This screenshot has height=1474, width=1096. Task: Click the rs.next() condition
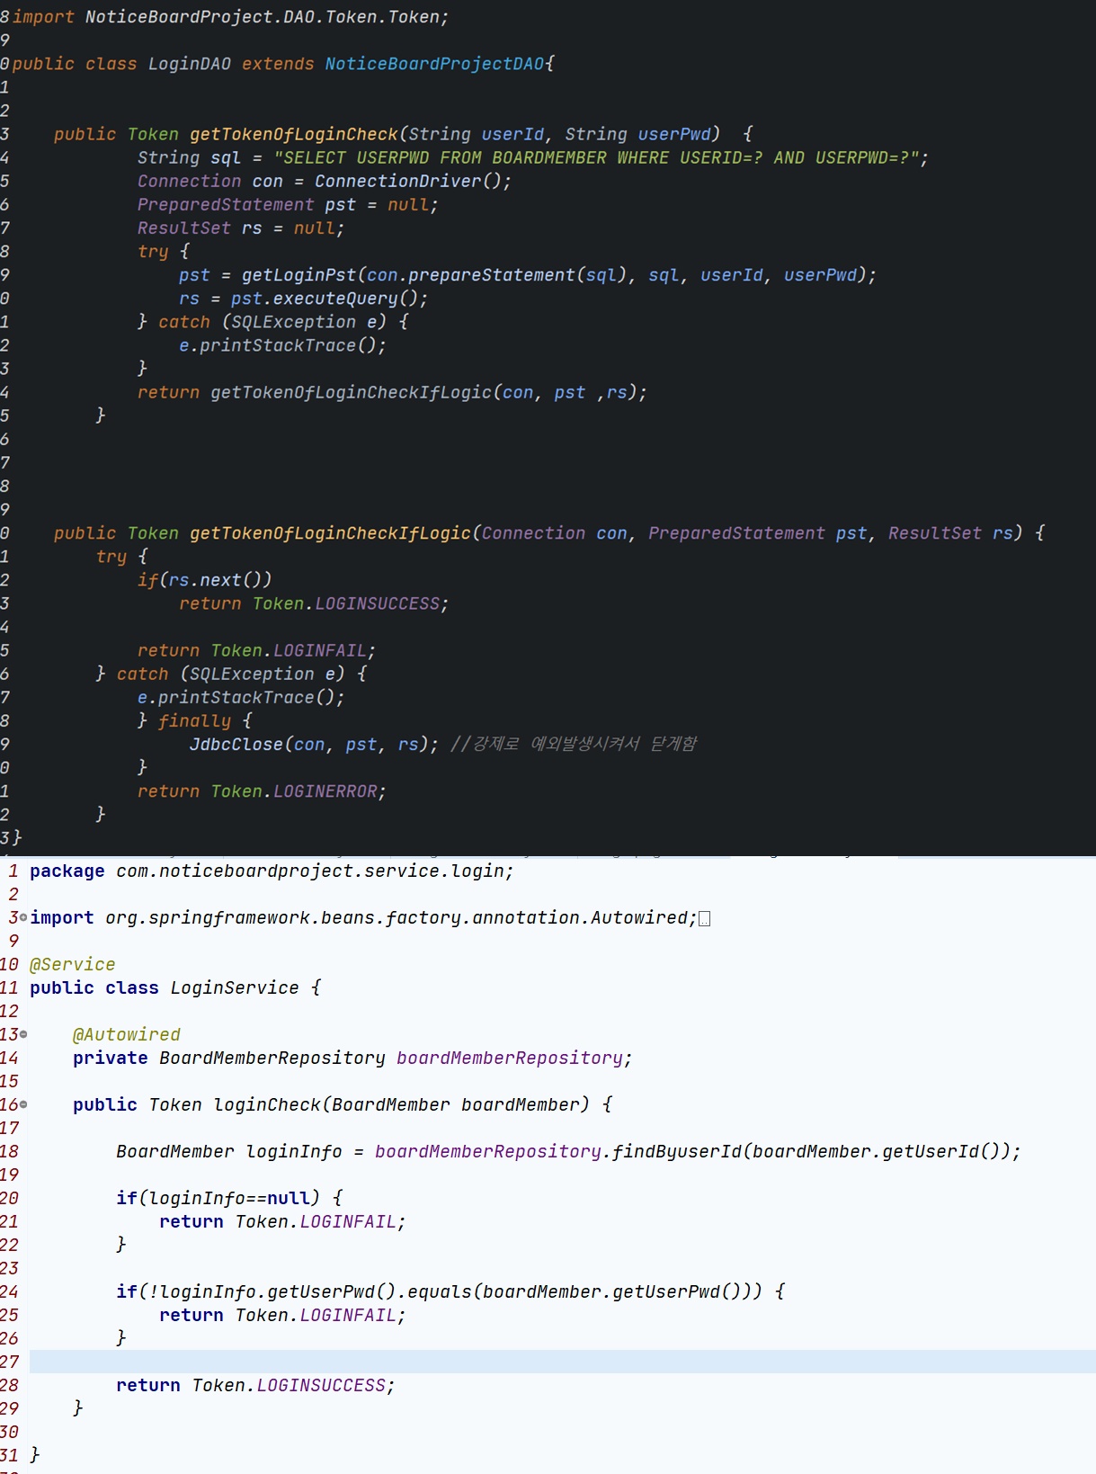coord(215,580)
